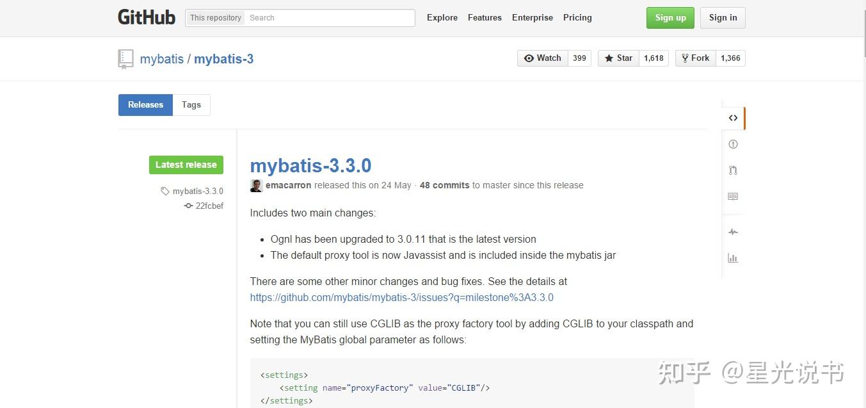Image resolution: width=866 pixels, height=408 pixels.
Task: Open emacarron's profile link
Action: click(288, 185)
